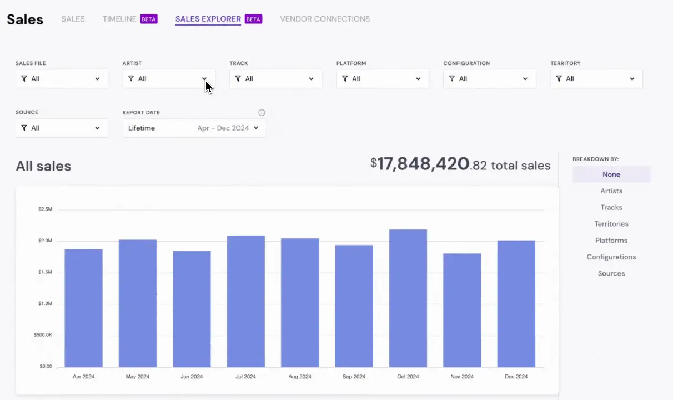Go to Vendor Connections tab
The width and height of the screenshot is (673, 400).
(x=325, y=19)
